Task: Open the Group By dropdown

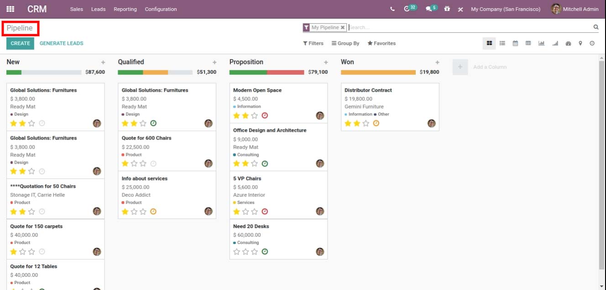Action: coord(345,43)
